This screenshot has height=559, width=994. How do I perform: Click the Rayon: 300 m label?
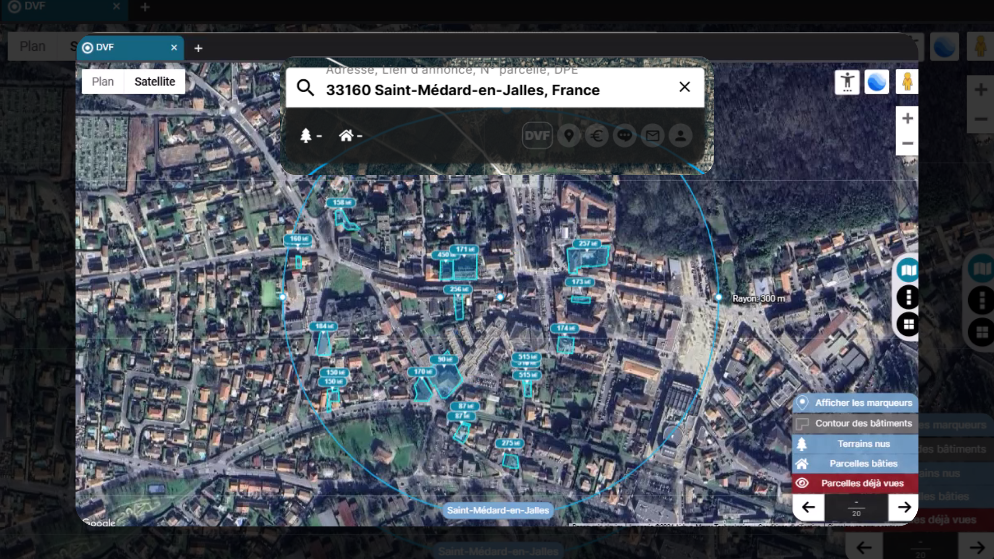(x=758, y=299)
